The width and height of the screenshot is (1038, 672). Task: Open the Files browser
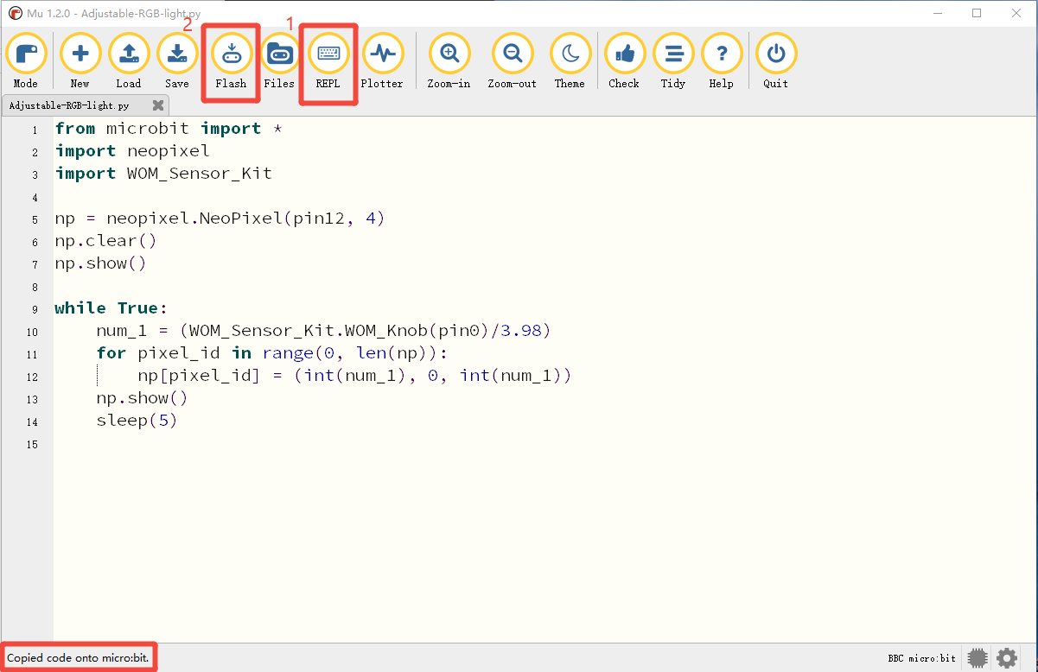point(279,60)
